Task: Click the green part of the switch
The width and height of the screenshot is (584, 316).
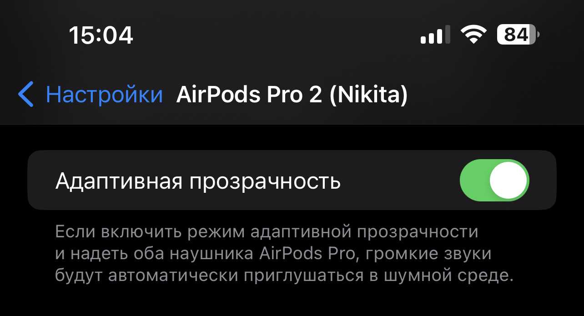Action: [x=474, y=180]
